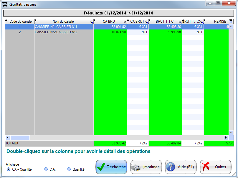Click the magnifier icon on Nom du caissier
The image size is (238, 178).
(91, 22)
